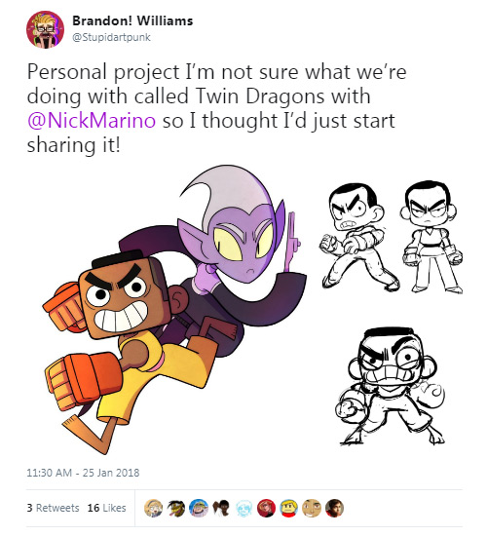
Task: View the 16 Likes list
Action: pos(106,508)
